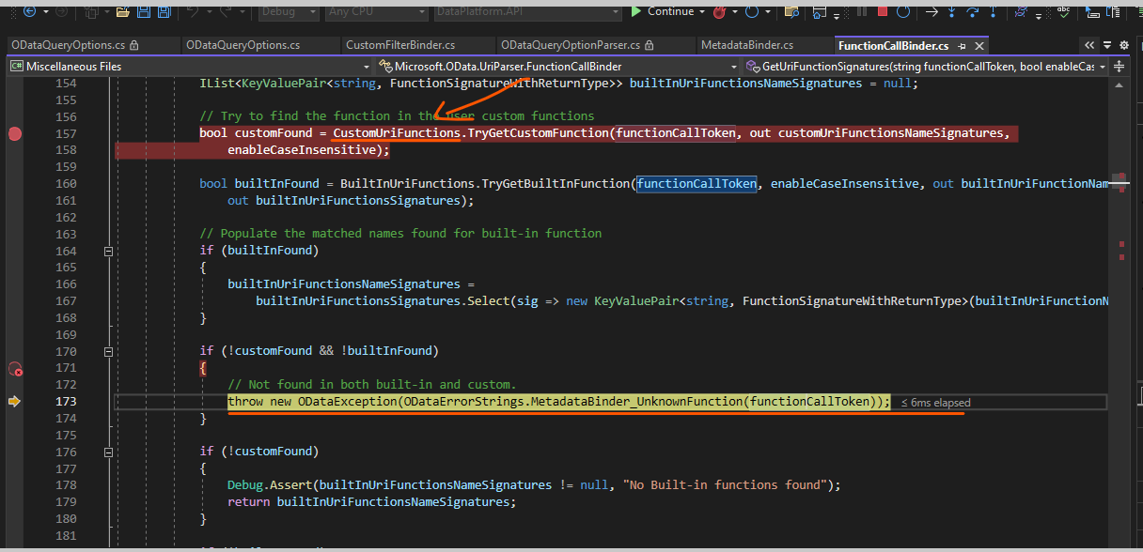Pause execution with the Break All icon
Viewport: 1143px width, 552px height.
click(861, 13)
